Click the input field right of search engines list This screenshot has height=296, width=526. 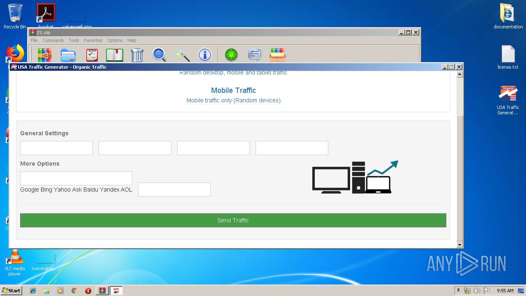click(174, 190)
